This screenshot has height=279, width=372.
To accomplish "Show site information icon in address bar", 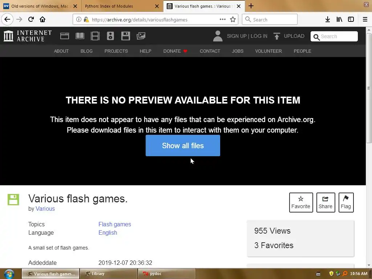I will click(x=79, y=20).
